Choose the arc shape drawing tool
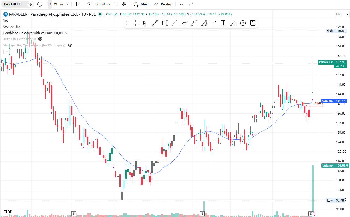 coord(204,23)
